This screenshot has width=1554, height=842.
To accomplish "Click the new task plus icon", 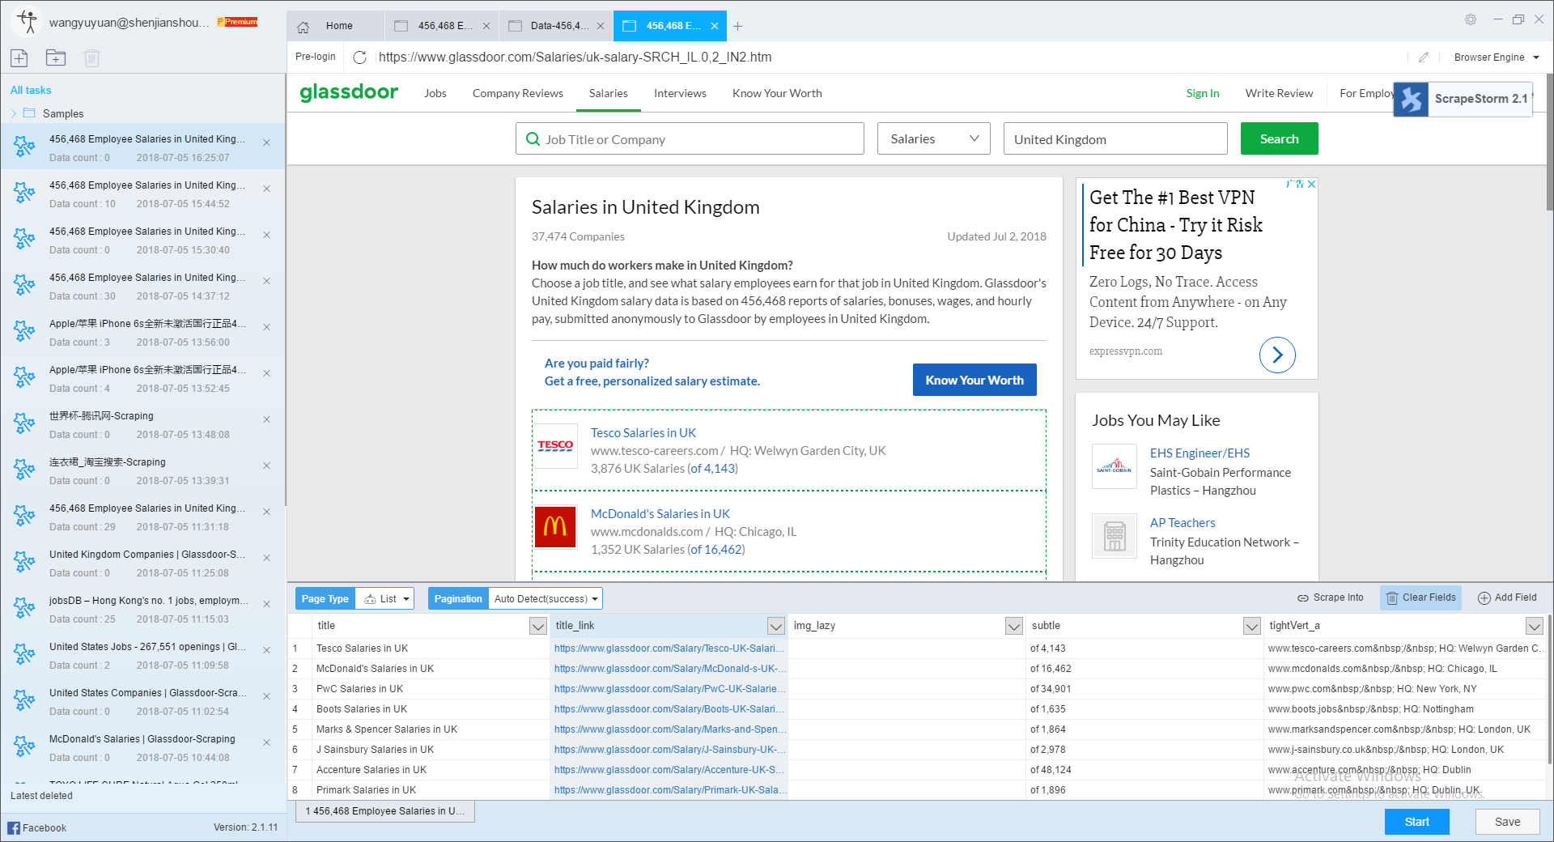I will click(19, 57).
